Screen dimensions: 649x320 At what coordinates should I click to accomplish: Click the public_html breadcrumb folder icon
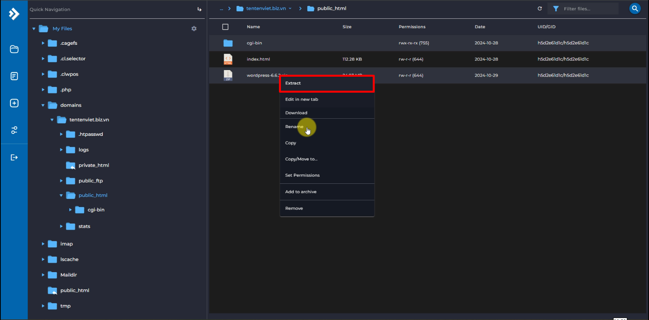[311, 9]
